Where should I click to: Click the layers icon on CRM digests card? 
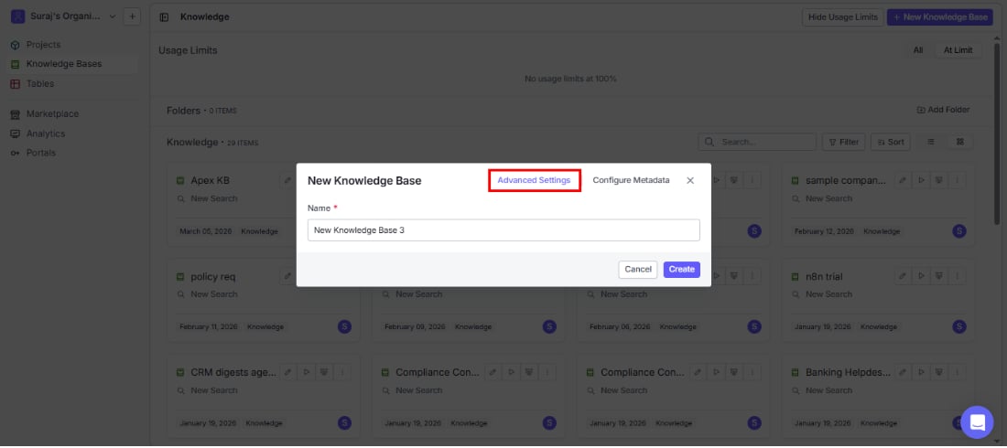click(x=324, y=372)
